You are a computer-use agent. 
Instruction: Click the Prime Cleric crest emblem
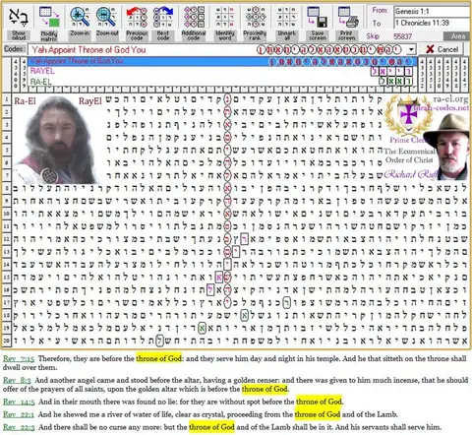[x=407, y=115]
